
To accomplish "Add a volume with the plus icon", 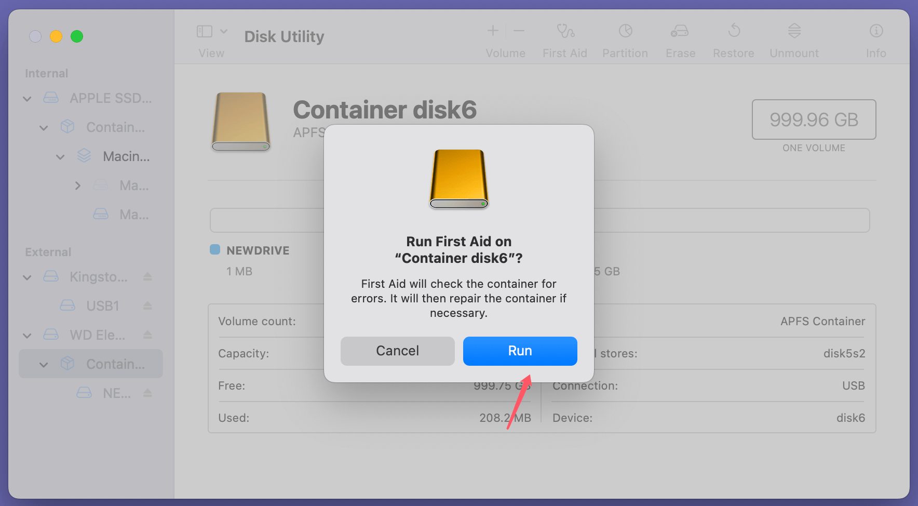I will coord(492,30).
